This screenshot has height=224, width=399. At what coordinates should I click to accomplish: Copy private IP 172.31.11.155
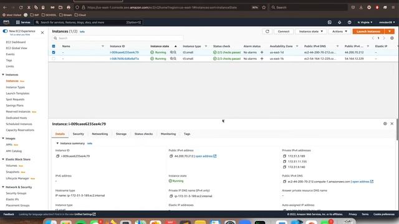click(284, 162)
